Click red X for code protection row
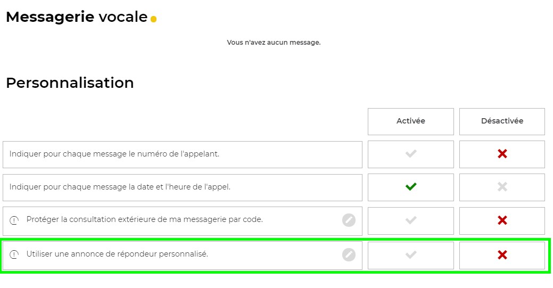This screenshot has height=288, width=553. coord(502,220)
